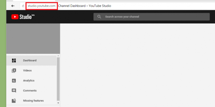The height and width of the screenshot is (107, 215).
Task: Click the search magnifier icon
Action: [x=99, y=17]
